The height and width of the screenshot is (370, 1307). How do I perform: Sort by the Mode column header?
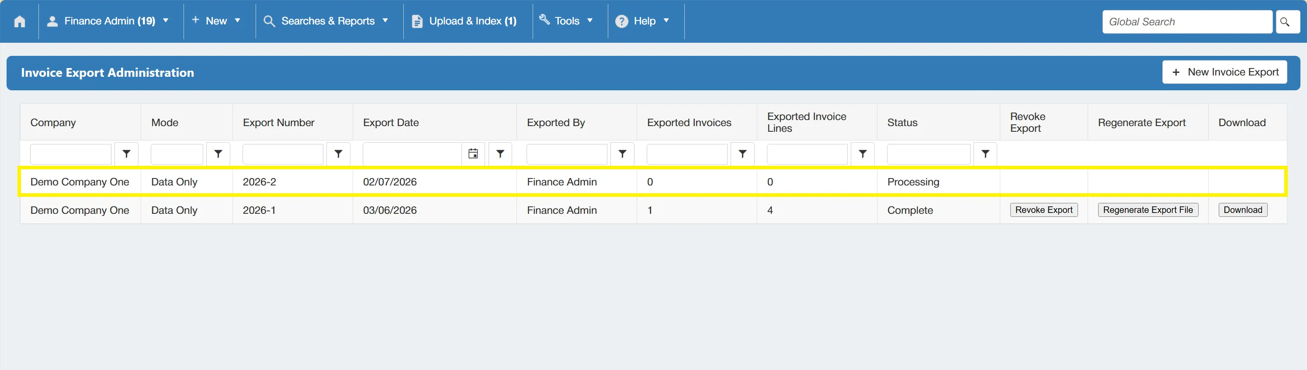click(x=165, y=123)
